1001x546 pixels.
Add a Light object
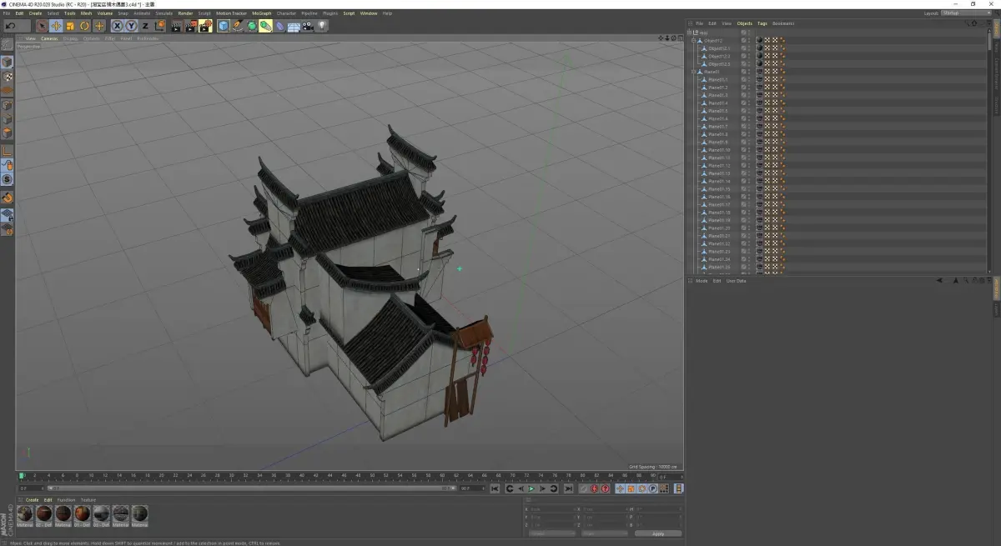tap(322, 26)
